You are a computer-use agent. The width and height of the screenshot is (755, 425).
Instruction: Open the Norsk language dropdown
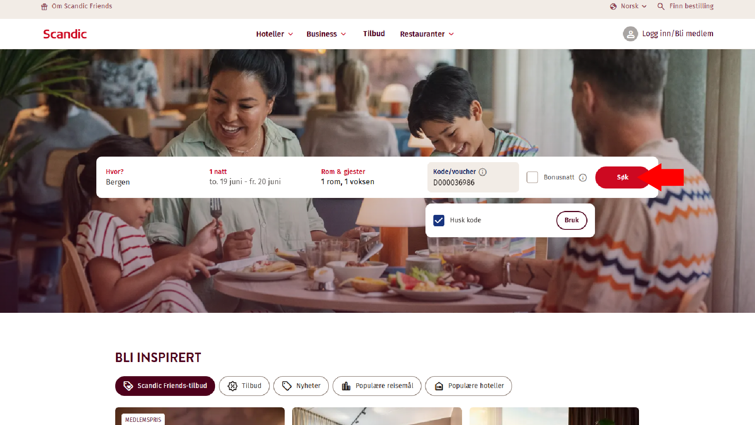click(x=628, y=6)
